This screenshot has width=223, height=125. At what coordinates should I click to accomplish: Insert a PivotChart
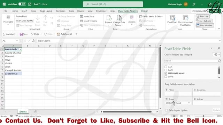click(x=172, y=19)
